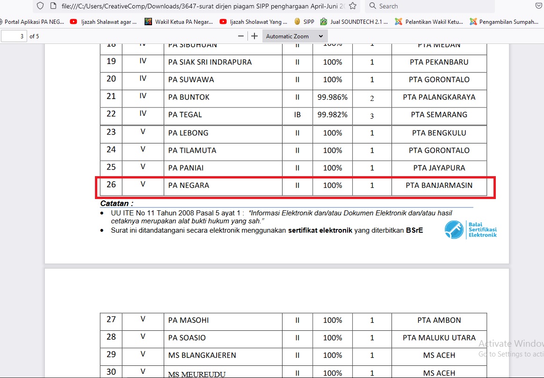544x378 pixels.
Task: Select the text PA SUWAWA
Action: [x=191, y=80]
